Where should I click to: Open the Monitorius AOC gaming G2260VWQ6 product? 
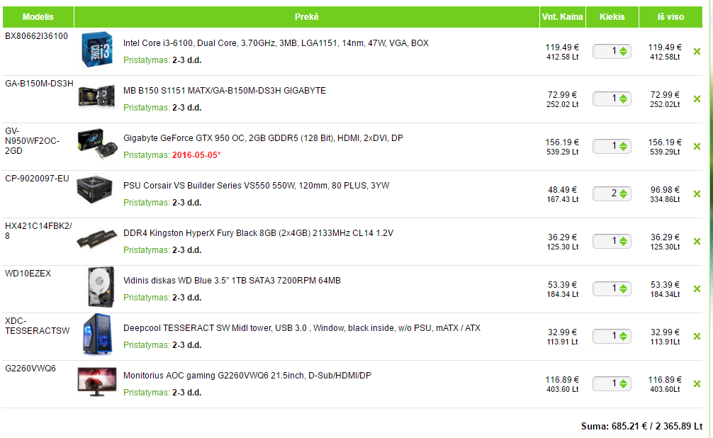tap(247, 376)
